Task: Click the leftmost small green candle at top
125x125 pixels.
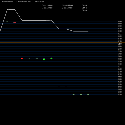Action: pyautogui.click(x=7, y=22)
